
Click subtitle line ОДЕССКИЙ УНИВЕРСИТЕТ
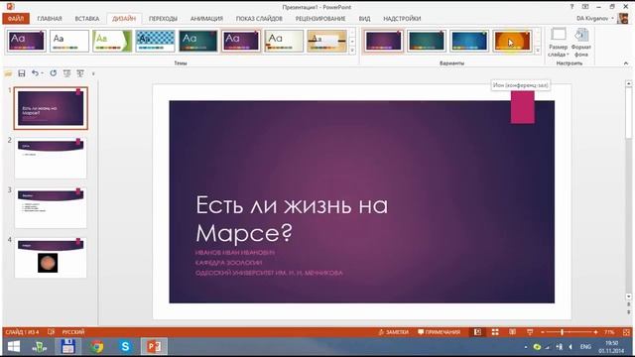[269, 273]
